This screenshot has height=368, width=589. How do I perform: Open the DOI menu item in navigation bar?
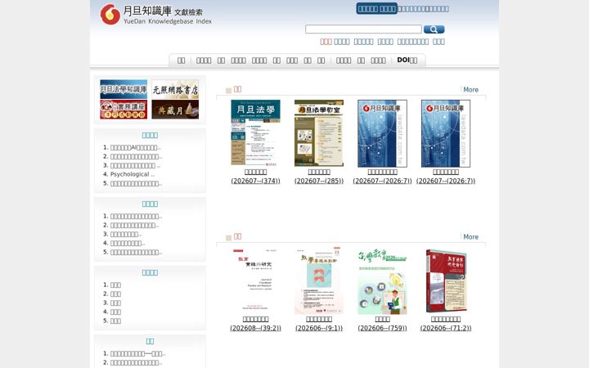pyautogui.click(x=407, y=60)
